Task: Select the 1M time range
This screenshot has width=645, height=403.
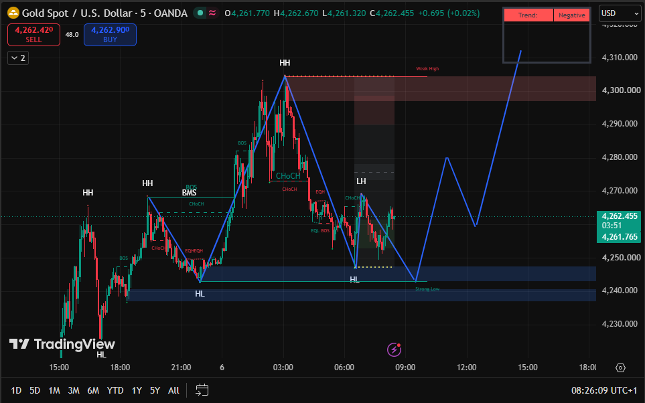Action: [x=54, y=390]
